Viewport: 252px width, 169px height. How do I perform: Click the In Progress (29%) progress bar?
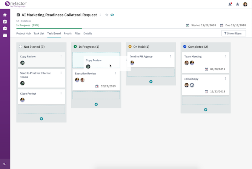click(x=49, y=28)
